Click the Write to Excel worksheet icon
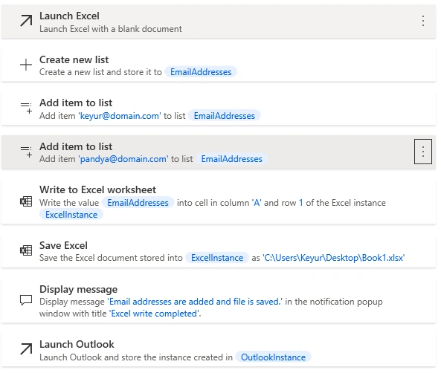Image resolution: width=441 pixels, height=373 pixels. tap(26, 201)
